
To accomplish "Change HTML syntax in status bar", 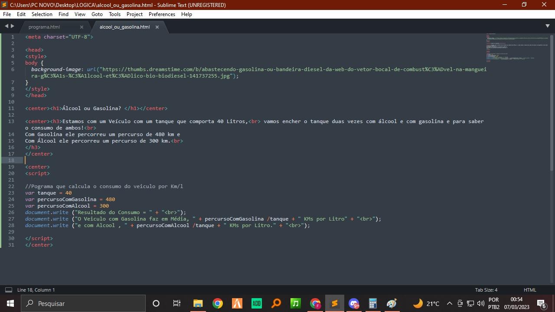I will coord(530,290).
